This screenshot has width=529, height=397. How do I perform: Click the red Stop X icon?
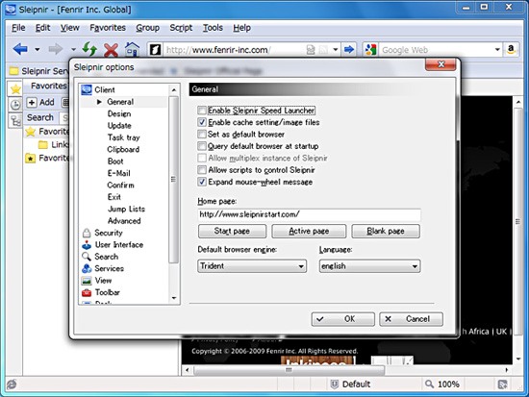(x=111, y=50)
